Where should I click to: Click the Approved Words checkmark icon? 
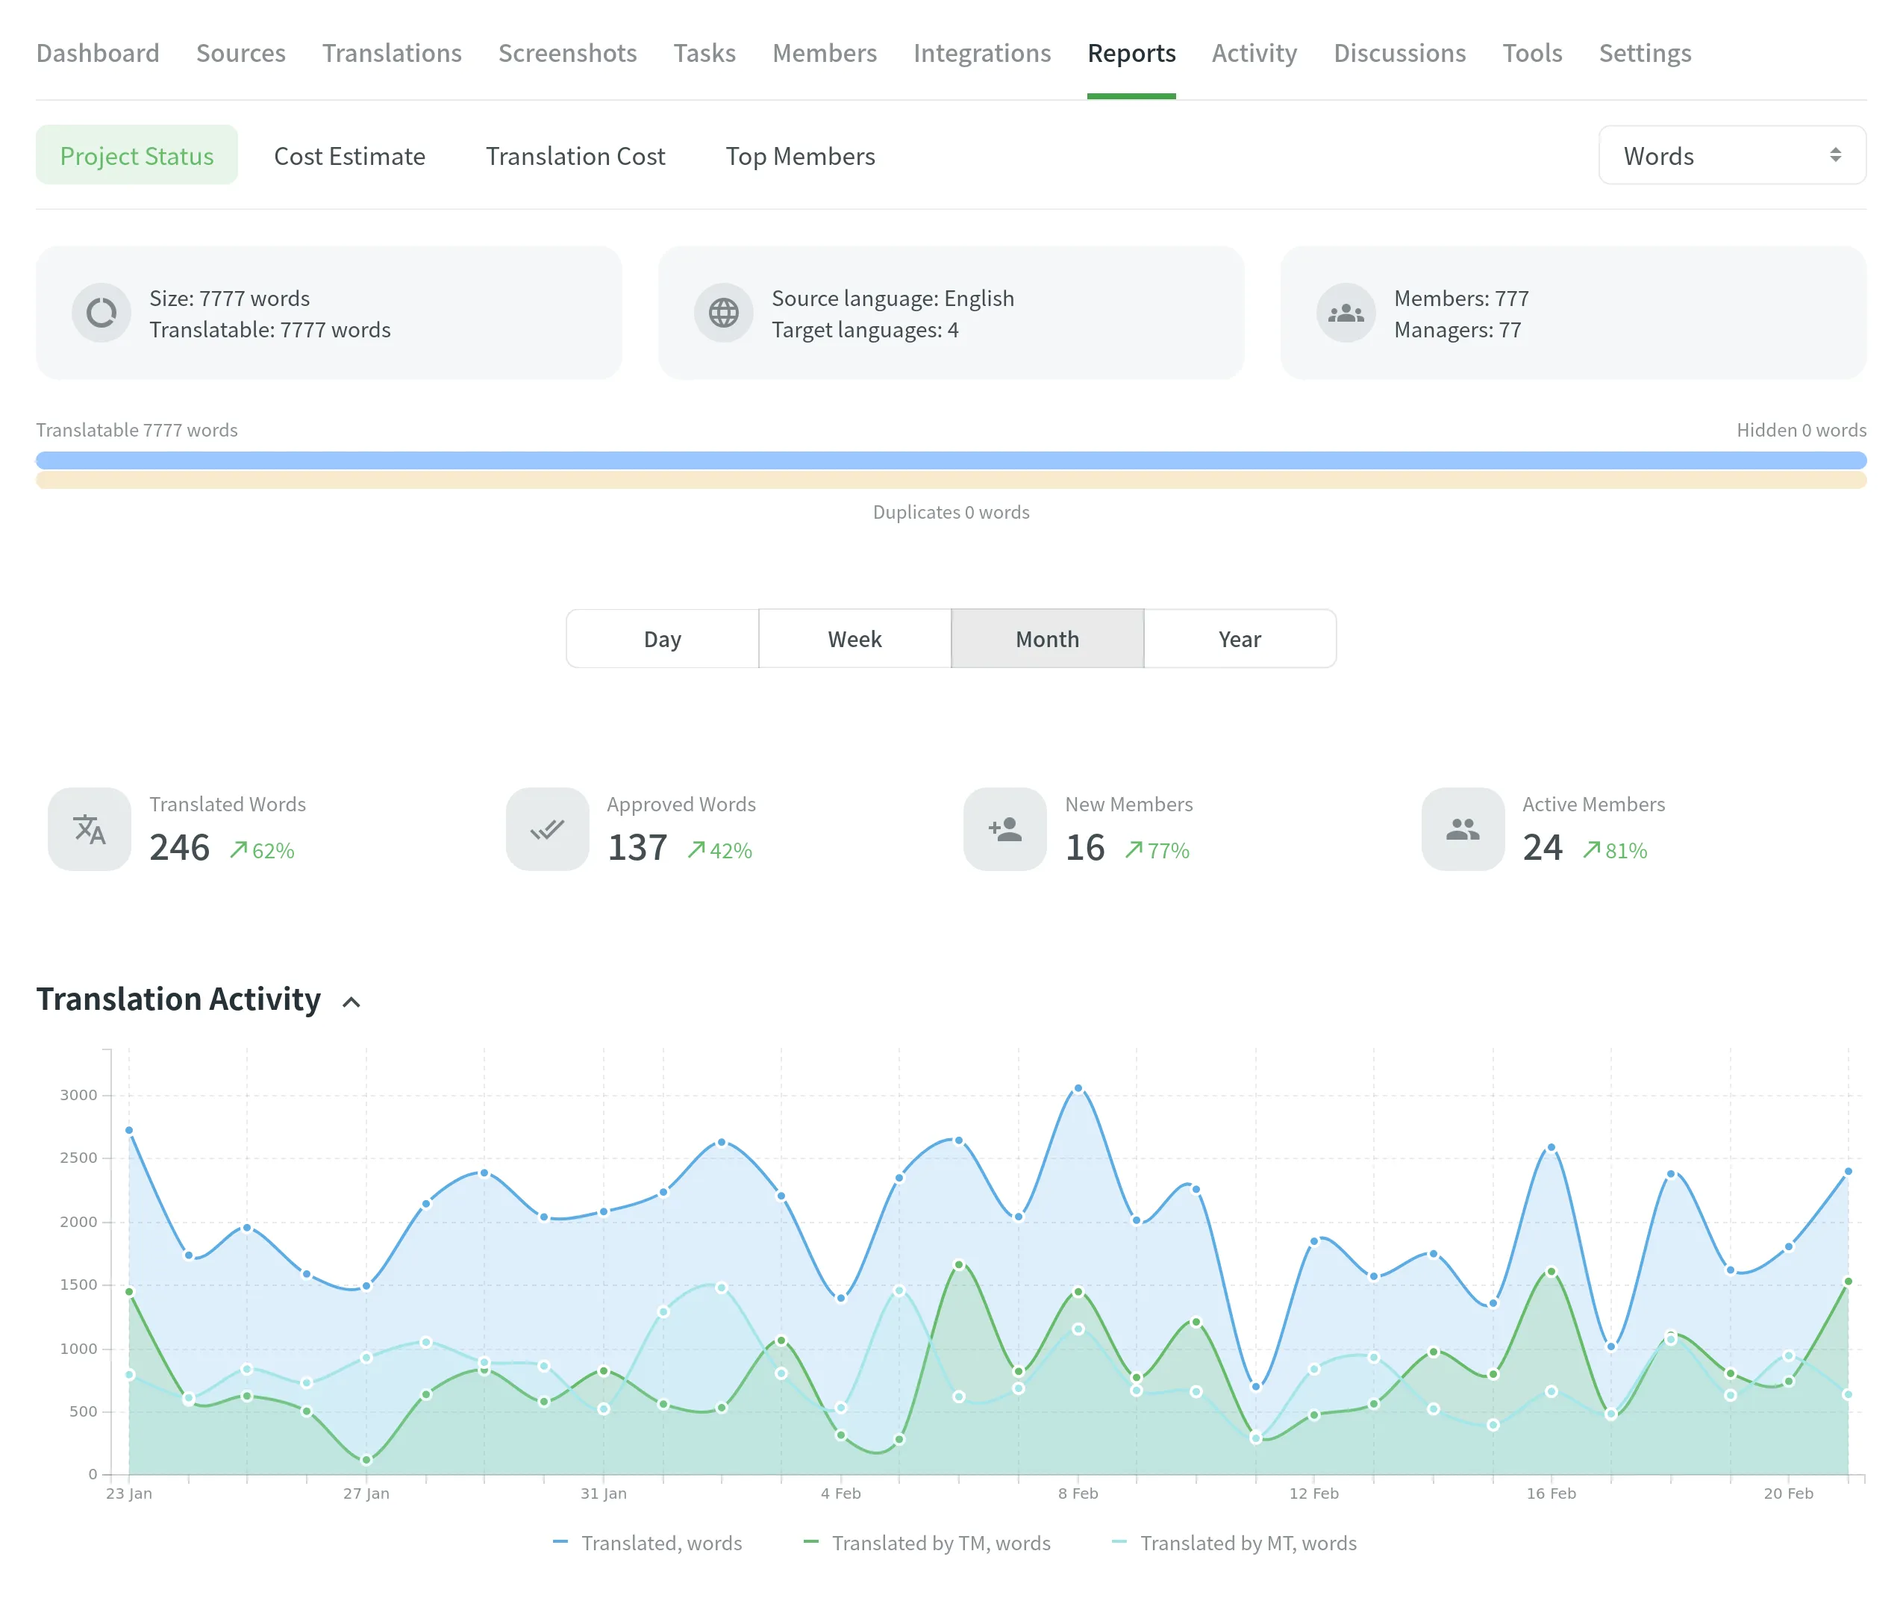pyautogui.click(x=547, y=829)
